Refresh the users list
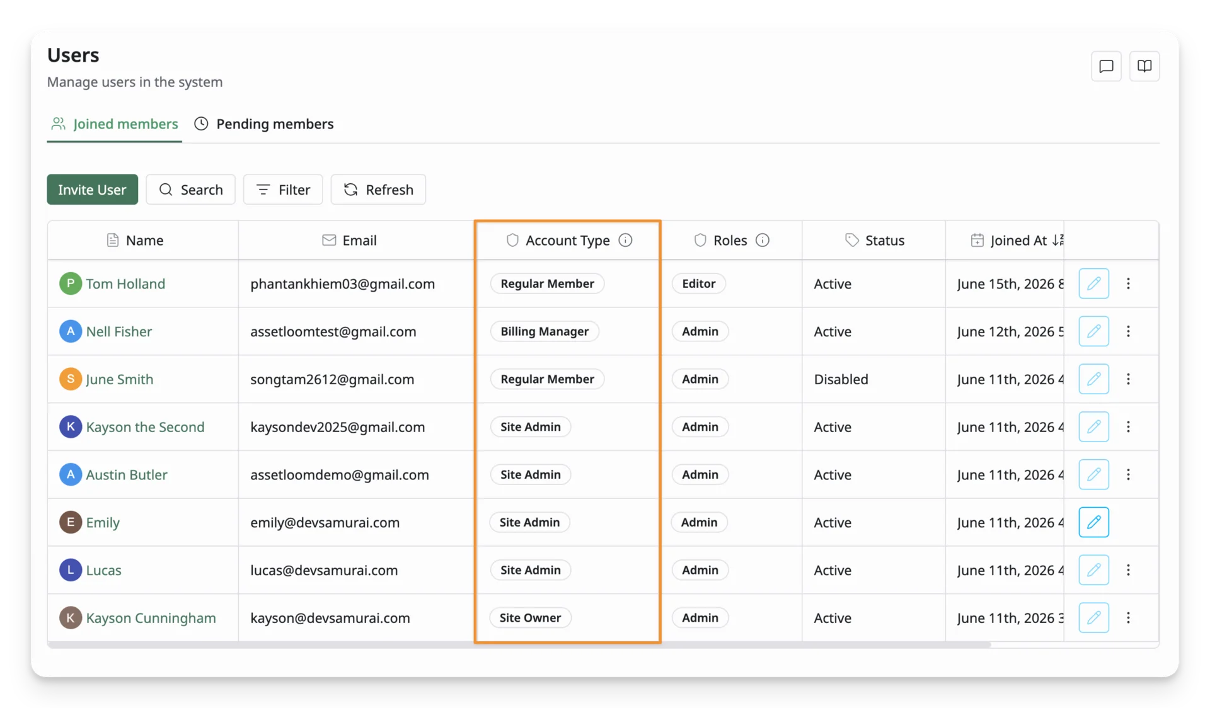This screenshot has height=708, width=1210. 378,190
